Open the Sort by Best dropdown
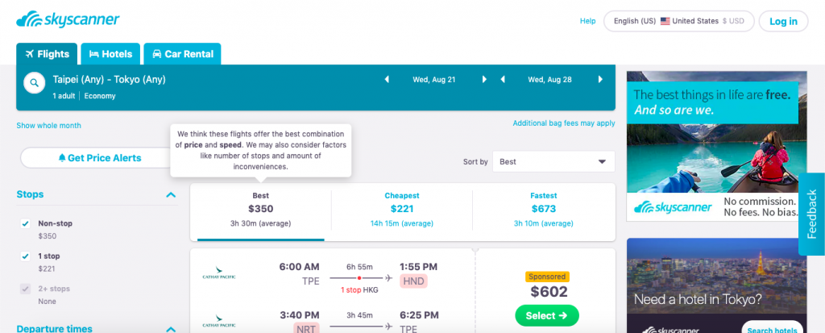This screenshot has height=333, width=825. coord(553,162)
